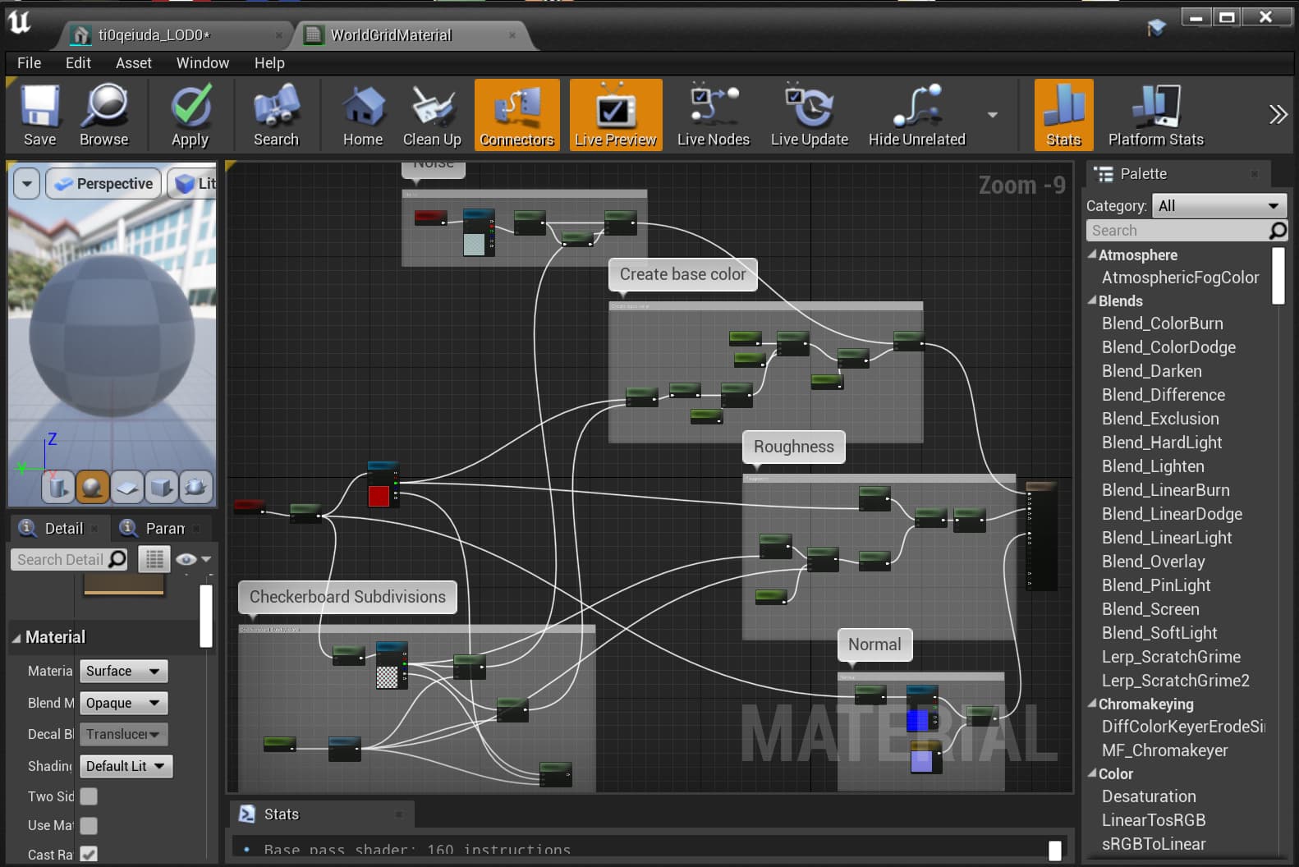Select the red color node swatch
Viewport: 1299px width, 867px height.
point(379,496)
